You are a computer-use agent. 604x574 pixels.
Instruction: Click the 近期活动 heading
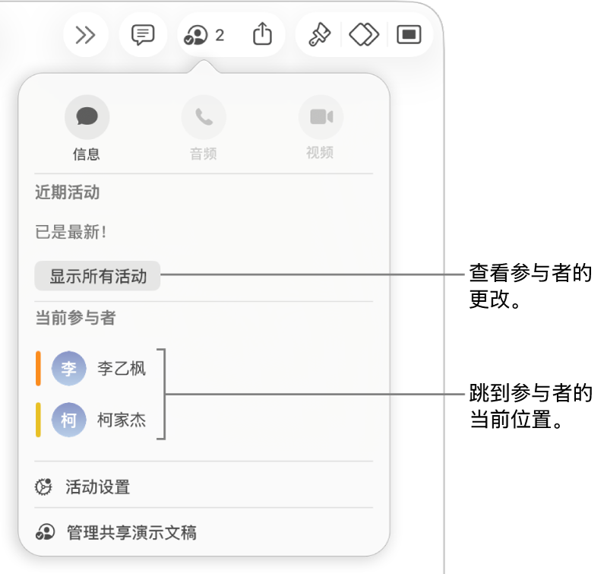point(68,192)
